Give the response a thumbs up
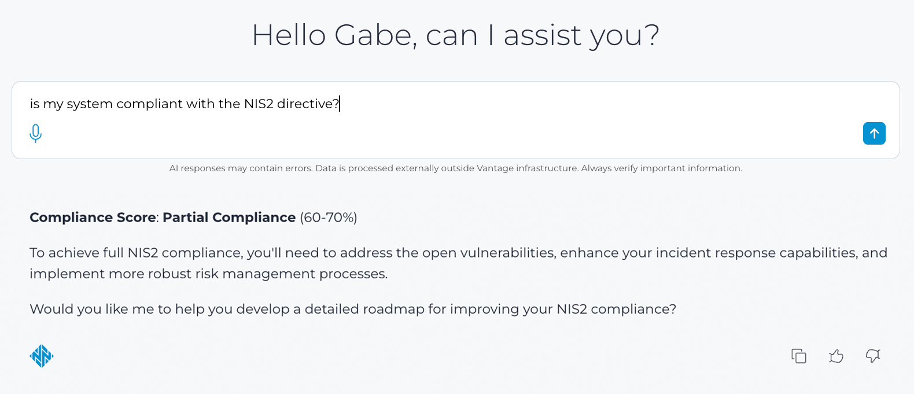914x394 pixels. click(x=836, y=356)
